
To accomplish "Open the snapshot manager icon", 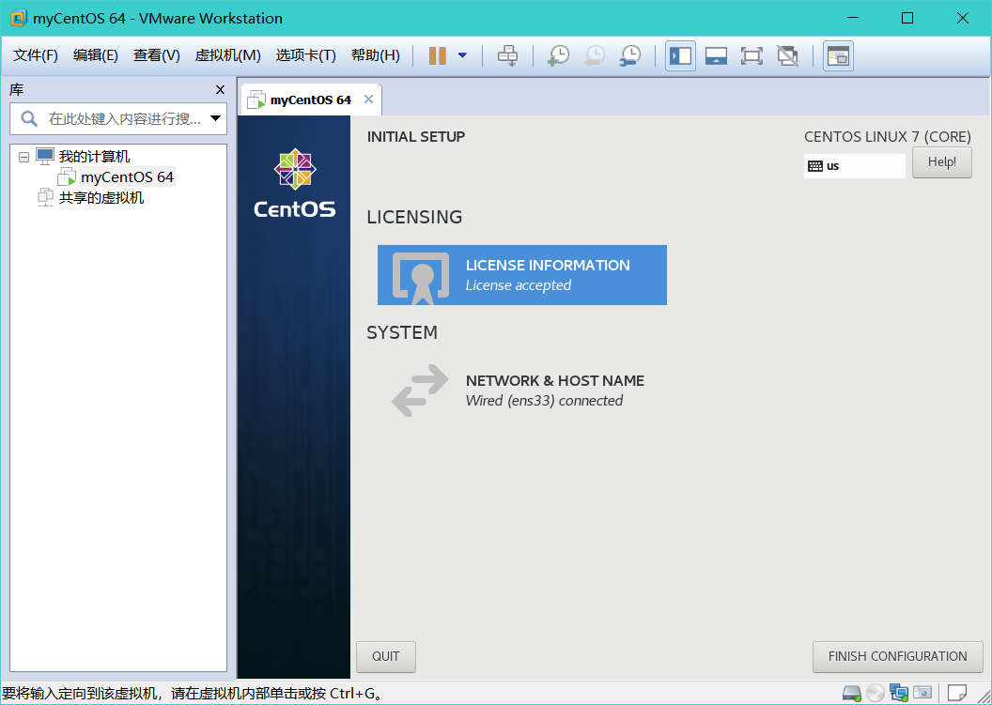I will pyautogui.click(x=630, y=55).
